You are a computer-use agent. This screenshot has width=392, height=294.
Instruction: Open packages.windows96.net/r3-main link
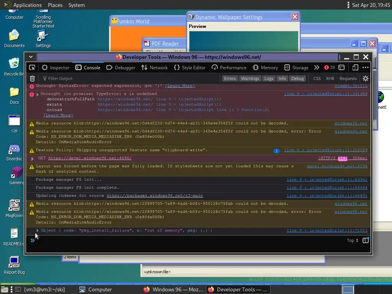coord(155,196)
